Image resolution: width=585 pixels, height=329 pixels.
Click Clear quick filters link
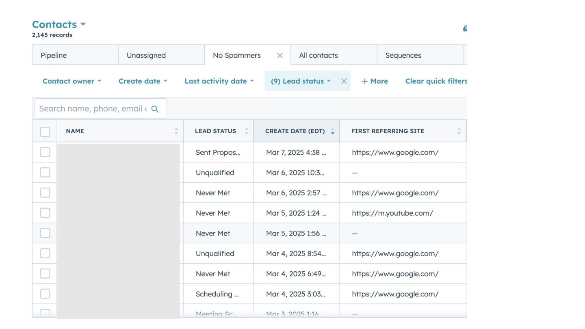436,81
